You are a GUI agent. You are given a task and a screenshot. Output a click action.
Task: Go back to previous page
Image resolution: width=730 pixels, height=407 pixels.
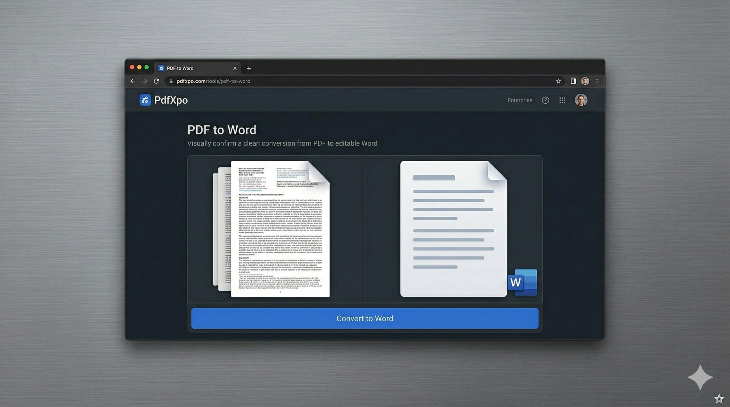(133, 81)
